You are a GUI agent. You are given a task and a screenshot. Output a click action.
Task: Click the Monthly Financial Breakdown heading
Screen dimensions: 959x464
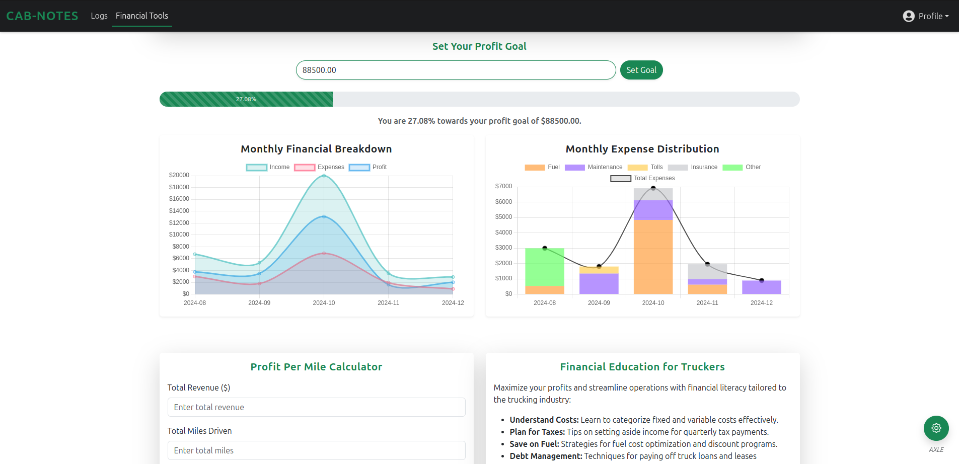tap(316, 149)
